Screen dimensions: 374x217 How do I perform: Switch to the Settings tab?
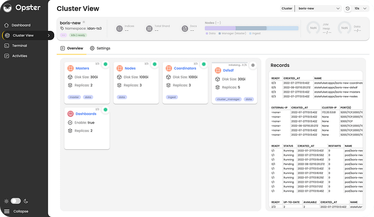[100, 48]
